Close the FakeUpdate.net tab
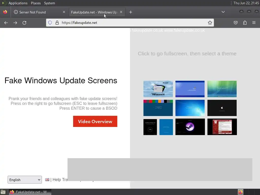260x195 pixels. tap(121, 12)
